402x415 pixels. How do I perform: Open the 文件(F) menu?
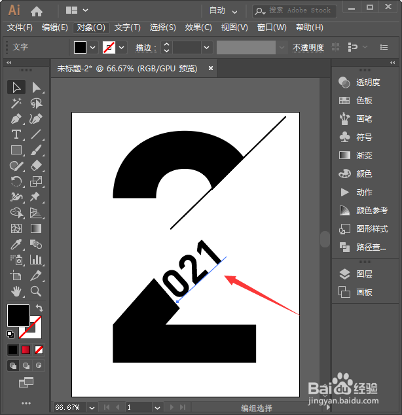pyautogui.click(x=20, y=27)
